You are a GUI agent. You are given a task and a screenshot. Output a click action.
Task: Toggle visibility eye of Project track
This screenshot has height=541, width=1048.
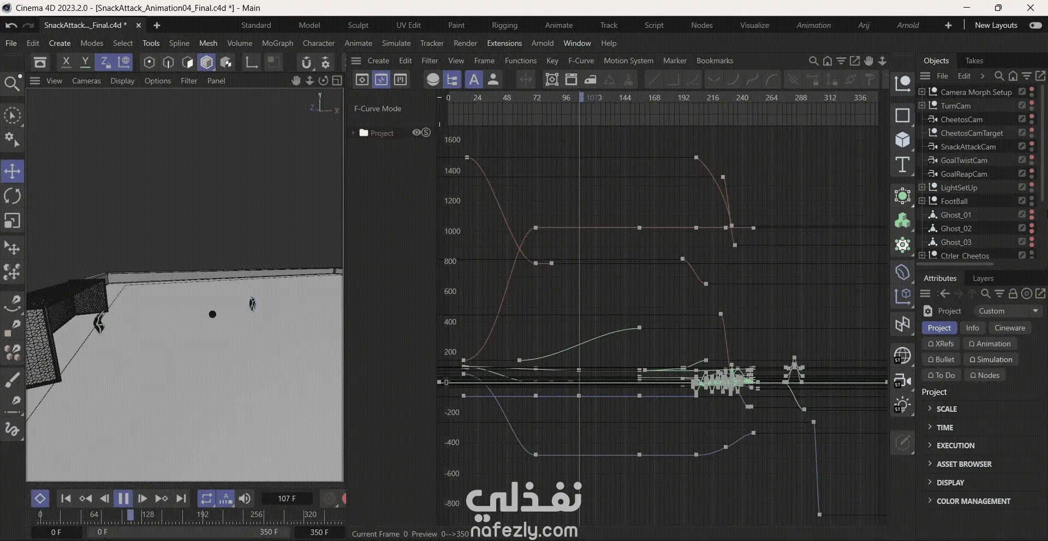point(416,133)
